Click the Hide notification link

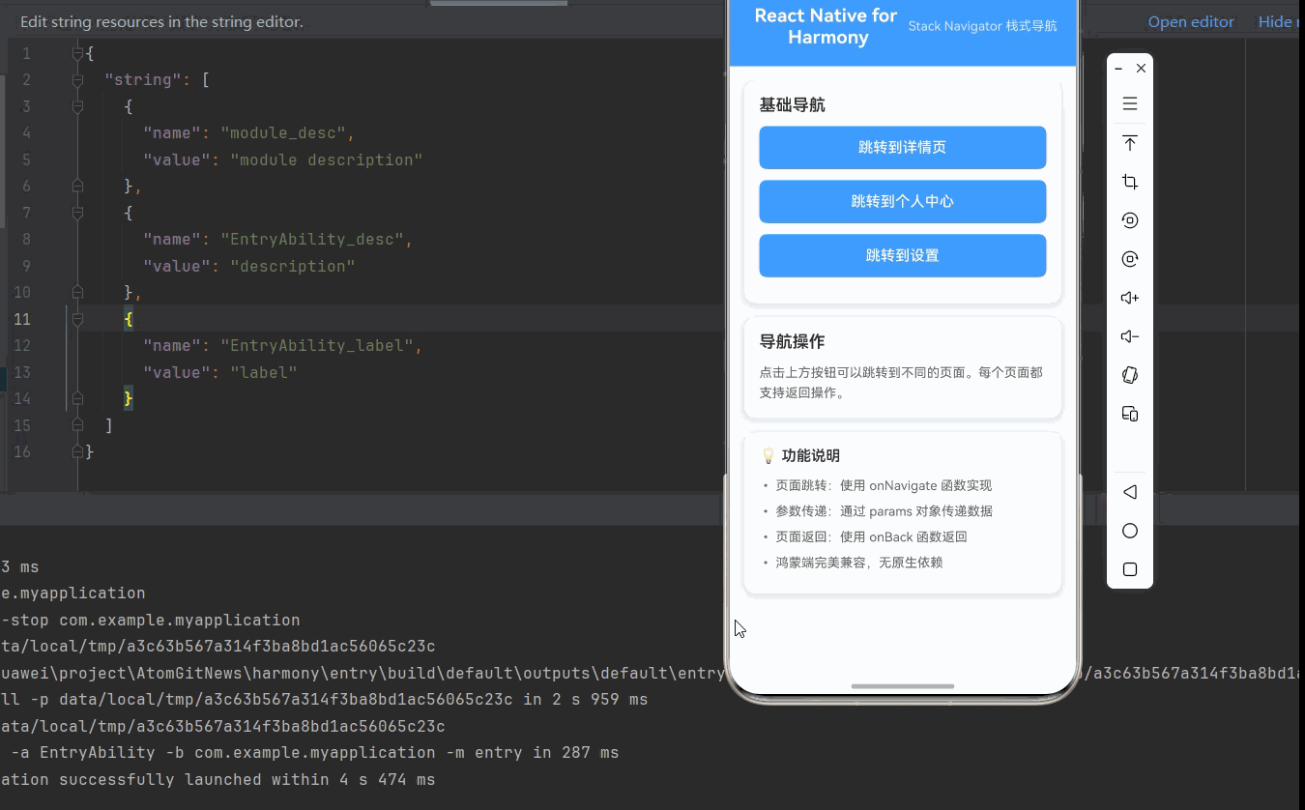click(1281, 21)
